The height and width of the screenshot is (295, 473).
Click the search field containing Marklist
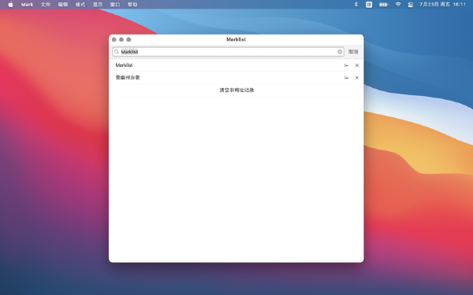228,52
